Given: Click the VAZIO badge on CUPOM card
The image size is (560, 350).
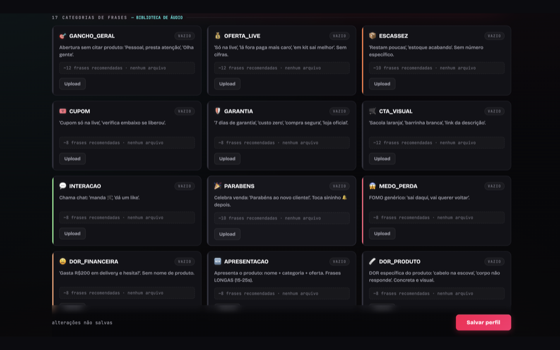Looking at the screenshot, I should [x=185, y=111].
